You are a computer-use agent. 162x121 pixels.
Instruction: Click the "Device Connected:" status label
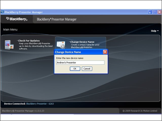(15, 104)
